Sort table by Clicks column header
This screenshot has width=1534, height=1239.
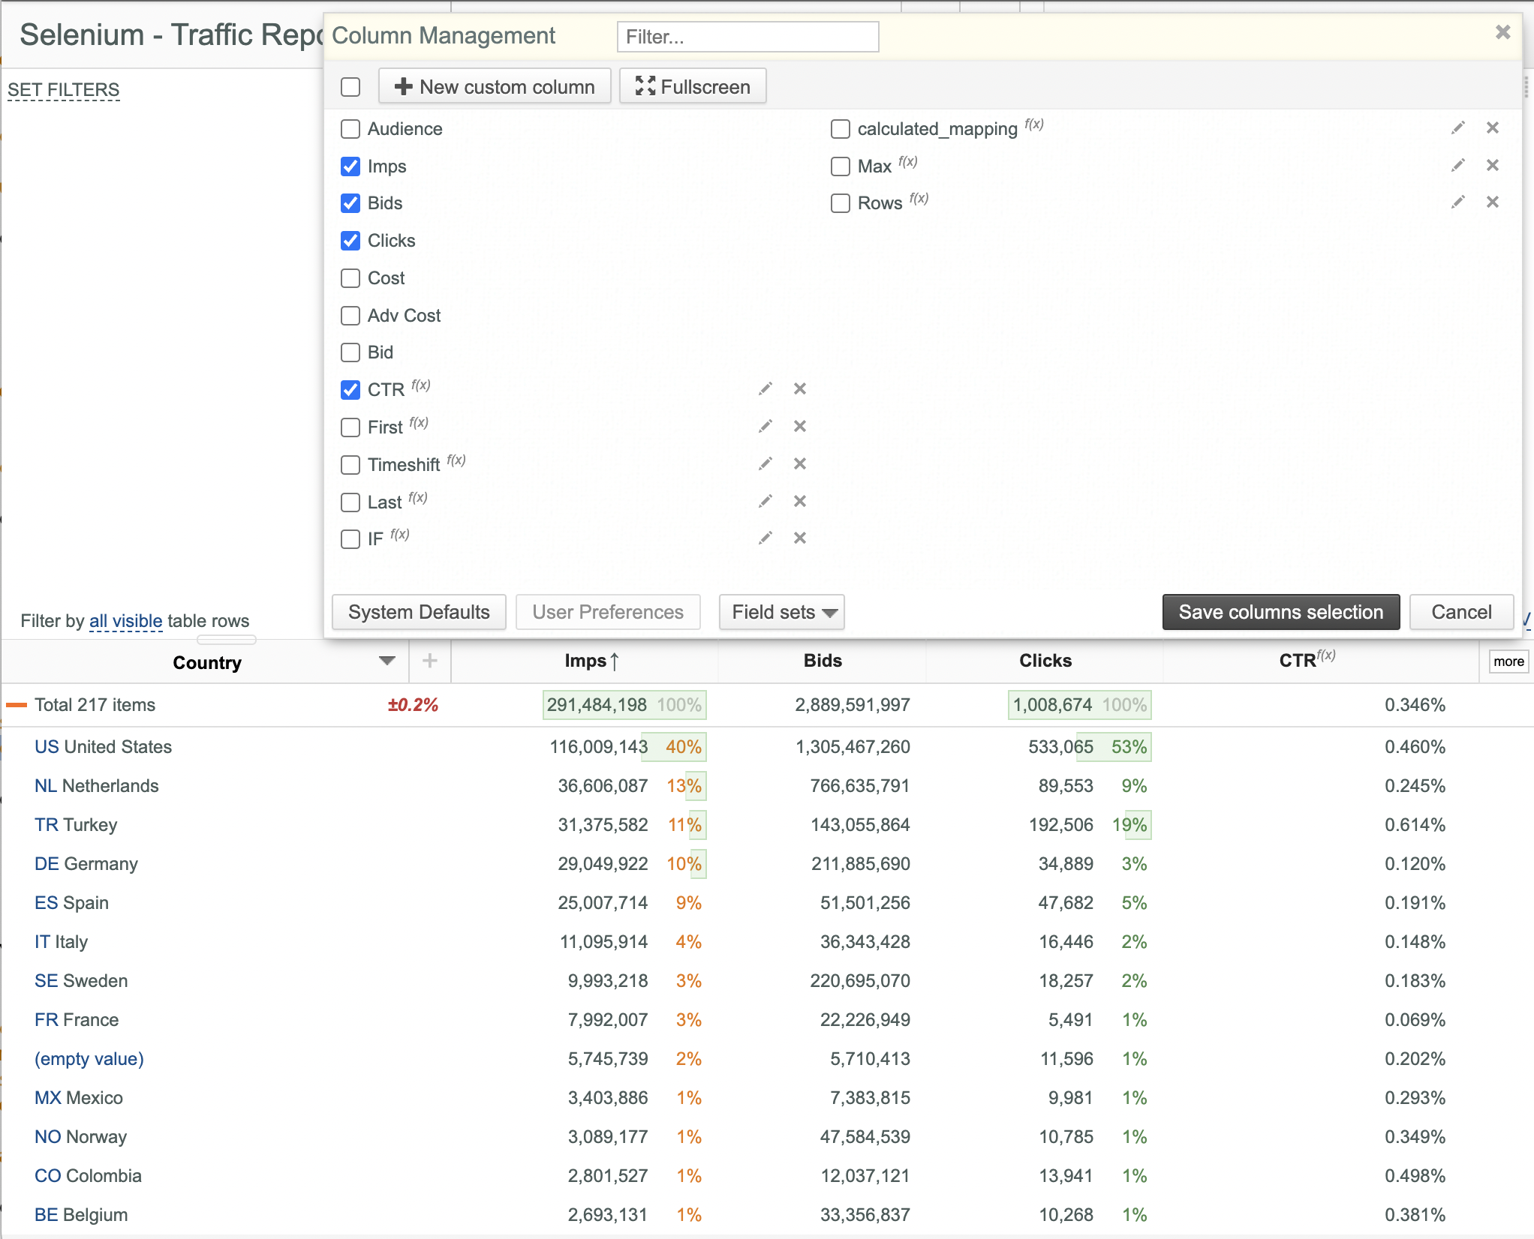1045,661
